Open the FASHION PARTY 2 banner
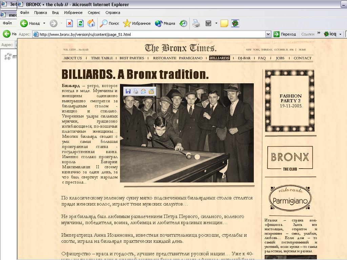Viewport: 347px width, 260px height. click(x=290, y=101)
